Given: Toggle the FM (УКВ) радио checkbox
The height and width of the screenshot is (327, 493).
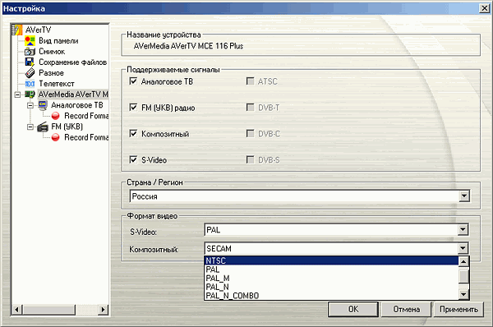Looking at the screenshot, I should coord(133,108).
